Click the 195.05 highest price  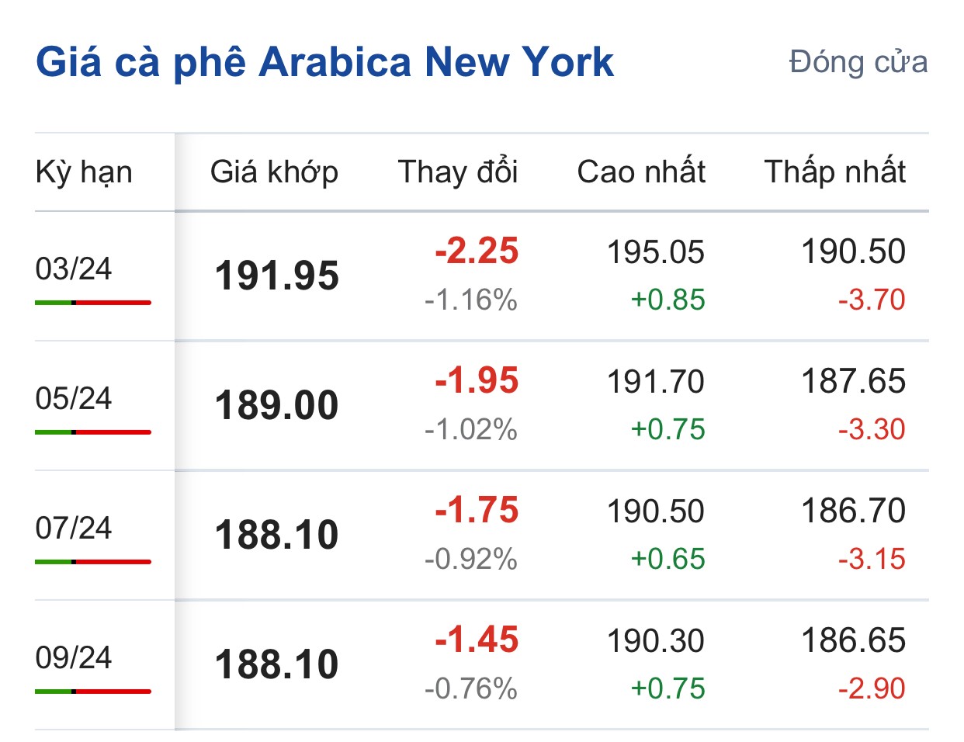click(656, 252)
